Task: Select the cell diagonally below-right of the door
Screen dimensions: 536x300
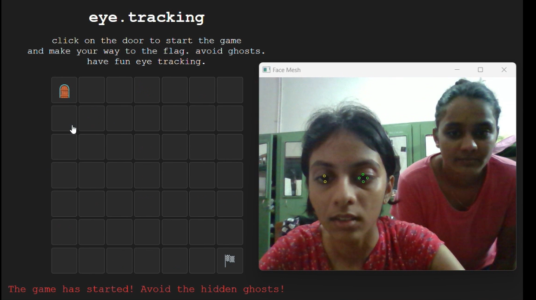Action: [x=92, y=118]
